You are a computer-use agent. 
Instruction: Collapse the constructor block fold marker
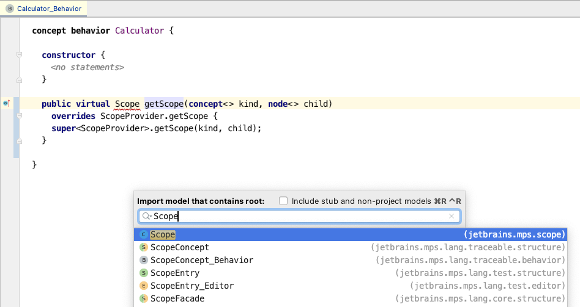pos(19,55)
